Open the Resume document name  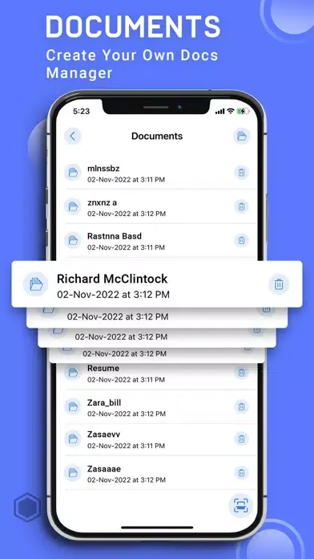[103, 369]
